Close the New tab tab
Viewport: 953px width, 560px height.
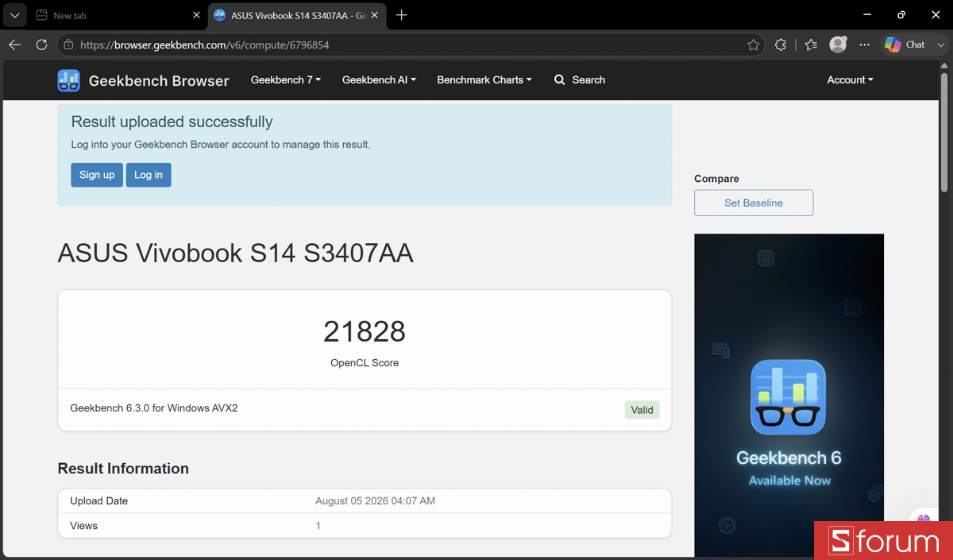[196, 15]
